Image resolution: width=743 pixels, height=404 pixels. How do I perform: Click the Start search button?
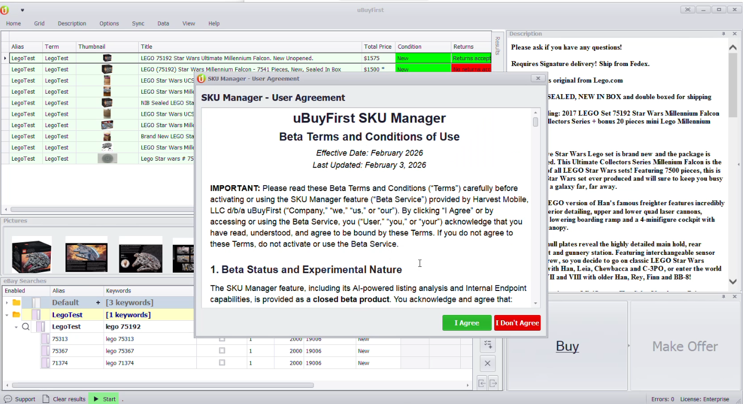coord(104,399)
